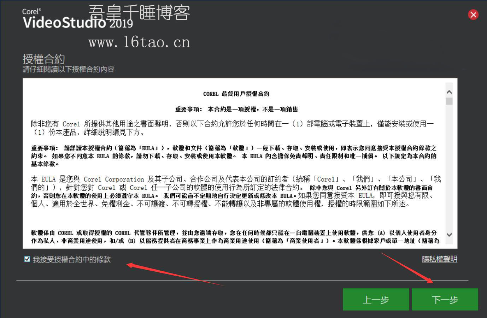Click the paragraph beginning 本 EULA 是您與 Corel
487x318 pixels.
pos(235,191)
